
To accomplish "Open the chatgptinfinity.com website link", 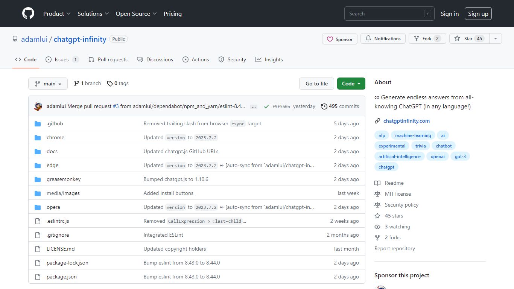I will tap(406, 121).
